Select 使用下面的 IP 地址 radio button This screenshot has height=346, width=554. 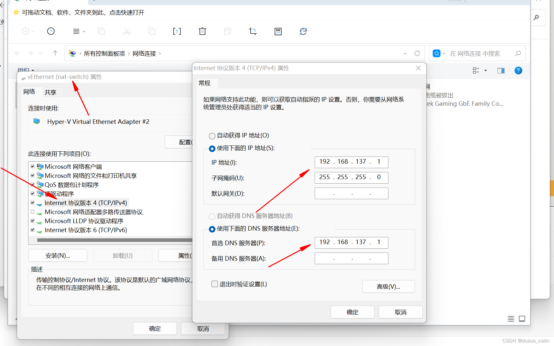point(212,149)
